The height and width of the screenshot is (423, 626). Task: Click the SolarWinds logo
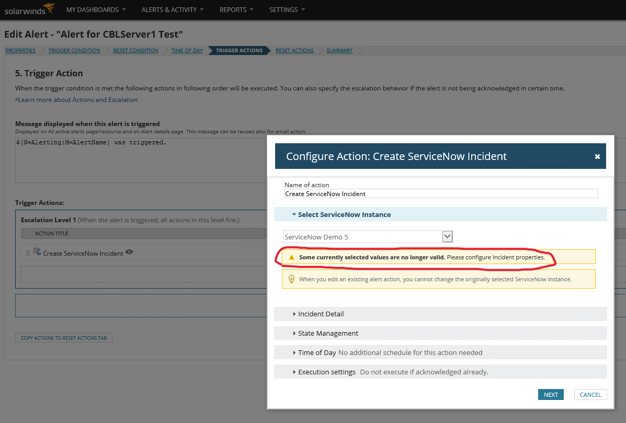pos(29,9)
